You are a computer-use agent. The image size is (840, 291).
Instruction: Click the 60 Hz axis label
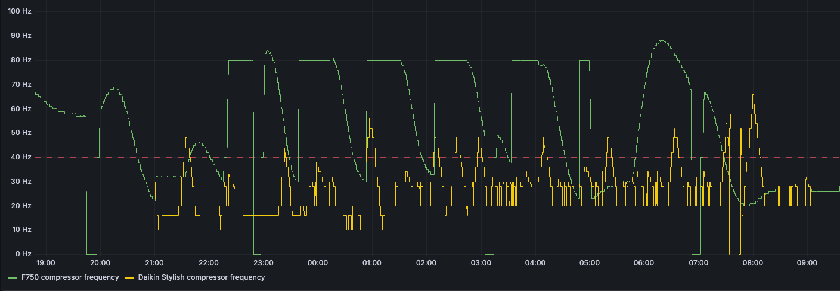point(21,109)
